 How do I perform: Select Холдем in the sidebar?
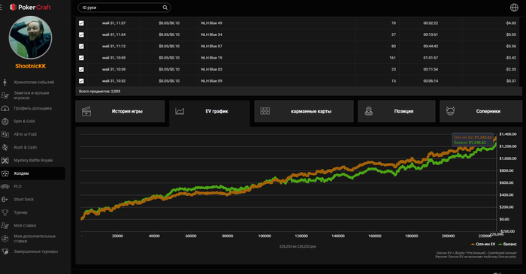(x=32, y=173)
